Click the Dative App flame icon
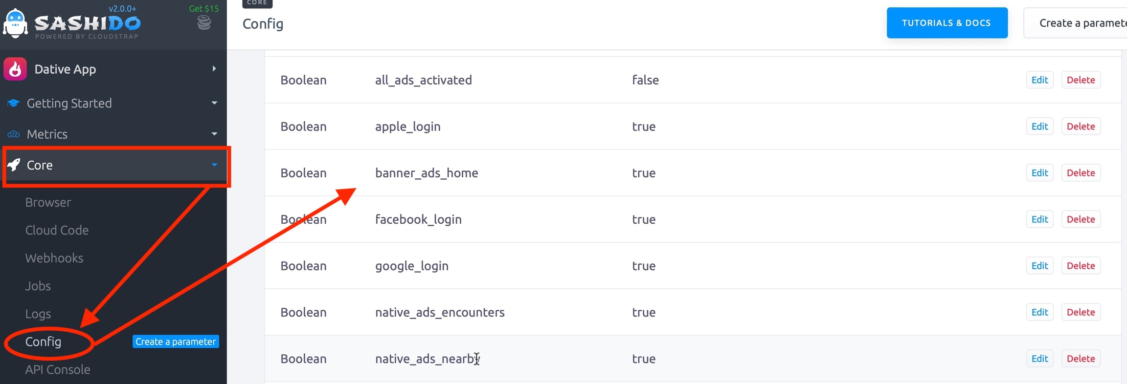The image size is (1127, 384). click(x=15, y=69)
